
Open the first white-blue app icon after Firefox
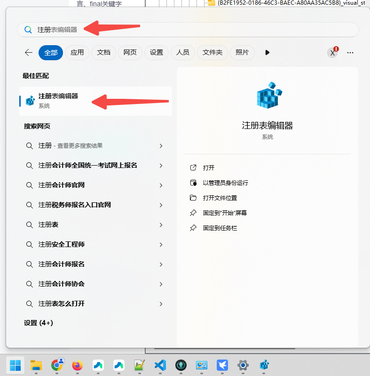pos(98,366)
